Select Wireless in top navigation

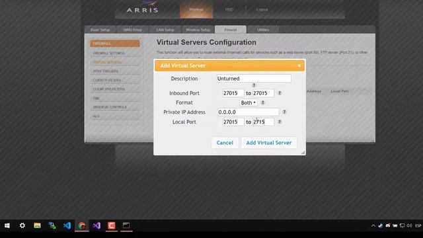click(x=196, y=9)
